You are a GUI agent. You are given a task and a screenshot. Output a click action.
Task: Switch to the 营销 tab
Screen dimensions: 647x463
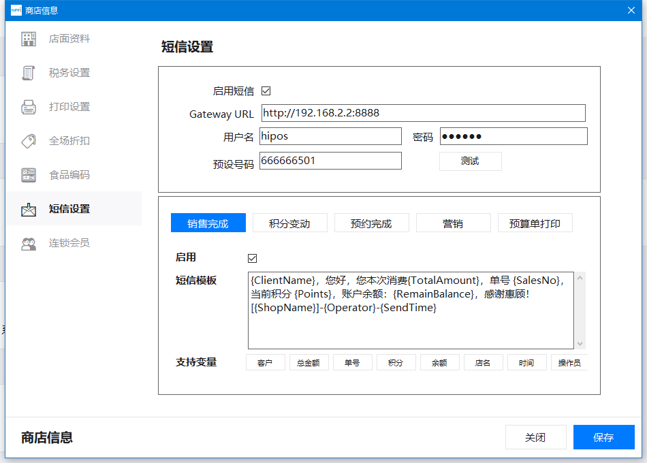454,223
